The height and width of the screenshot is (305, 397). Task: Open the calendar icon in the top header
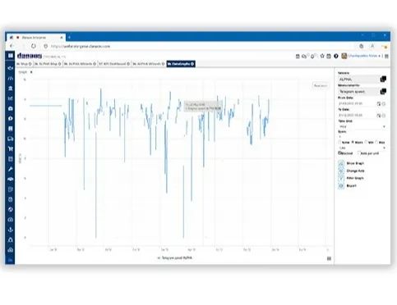pos(329,56)
